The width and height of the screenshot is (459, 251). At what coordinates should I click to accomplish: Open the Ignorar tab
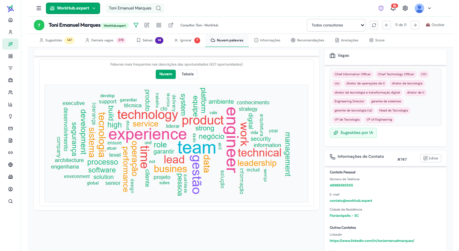pos(187,40)
